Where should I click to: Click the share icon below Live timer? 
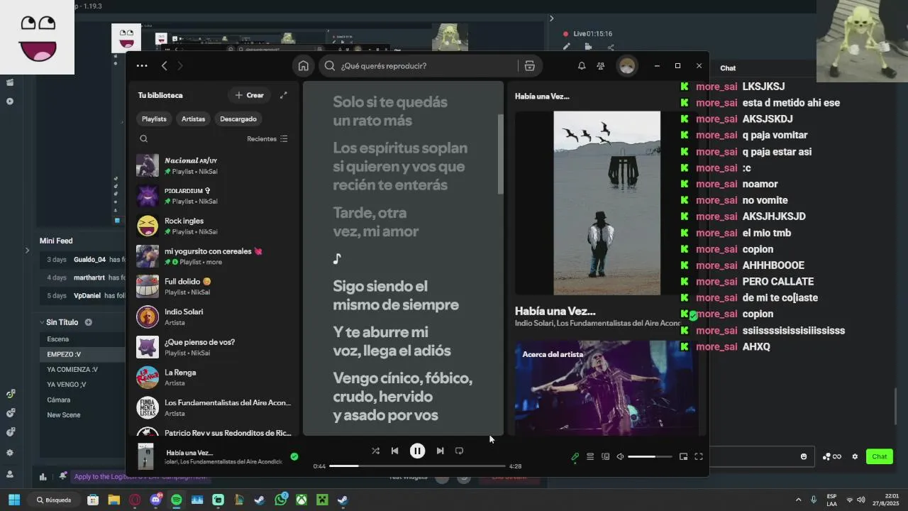pos(611,47)
